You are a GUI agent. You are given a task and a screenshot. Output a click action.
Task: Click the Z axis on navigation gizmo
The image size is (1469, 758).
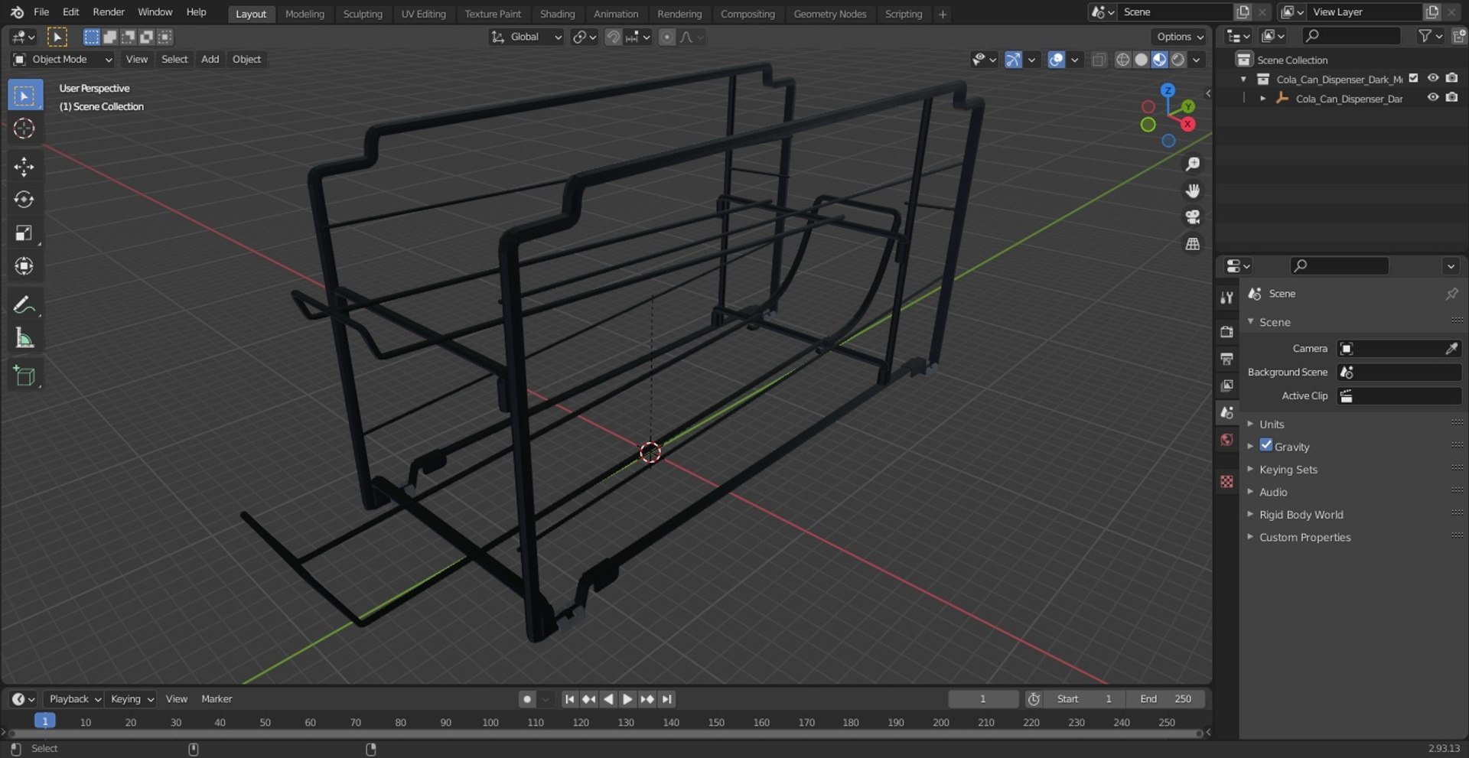(x=1168, y=90)
